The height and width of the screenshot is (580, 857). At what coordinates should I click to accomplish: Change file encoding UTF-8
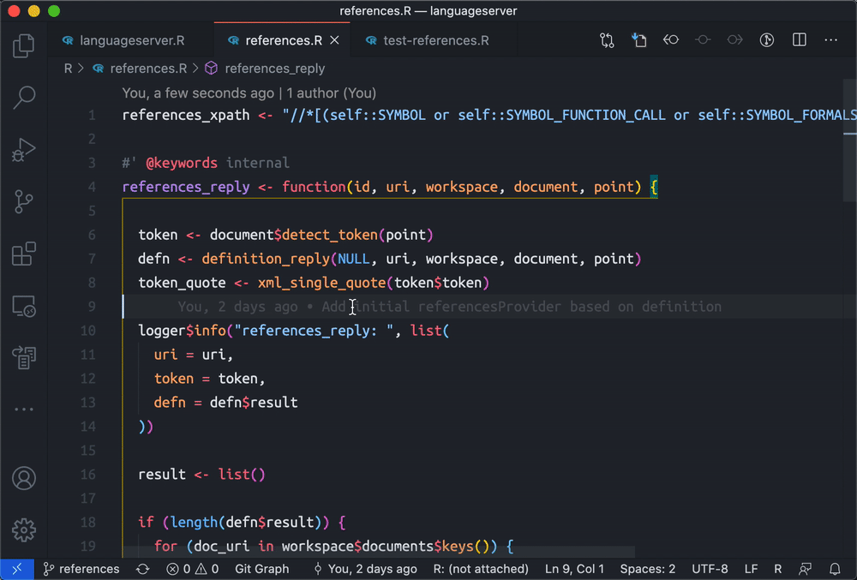tap(710, 569)
